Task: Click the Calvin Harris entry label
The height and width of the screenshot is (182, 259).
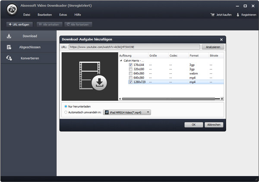Action: 134,60
